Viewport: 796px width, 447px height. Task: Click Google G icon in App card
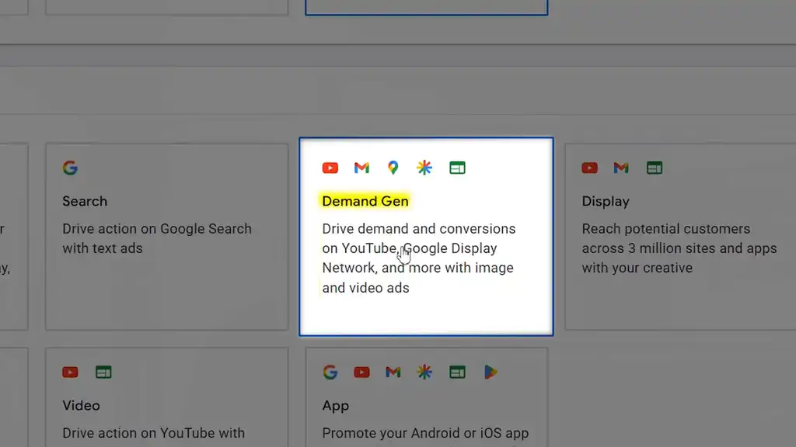tap(330, 372)
